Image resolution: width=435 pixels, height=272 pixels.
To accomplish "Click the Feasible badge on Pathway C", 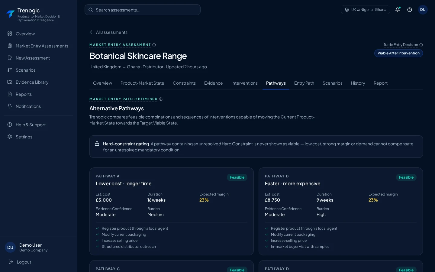I will (x=237, y=270).
